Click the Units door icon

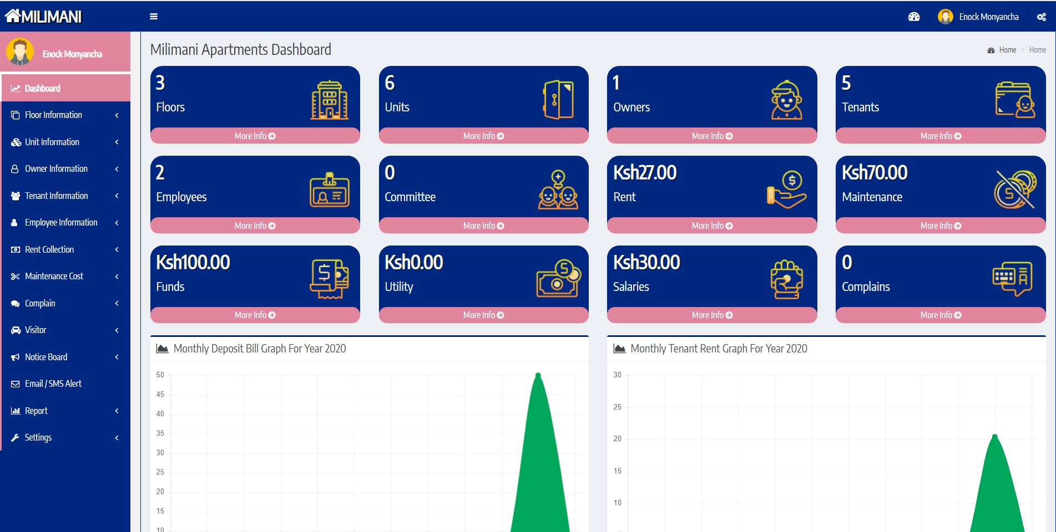(558, 100)
